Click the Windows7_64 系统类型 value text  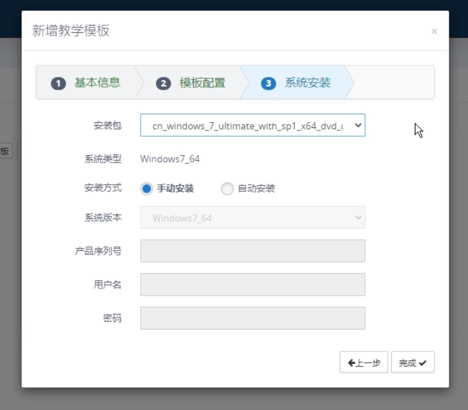point(170,159)
